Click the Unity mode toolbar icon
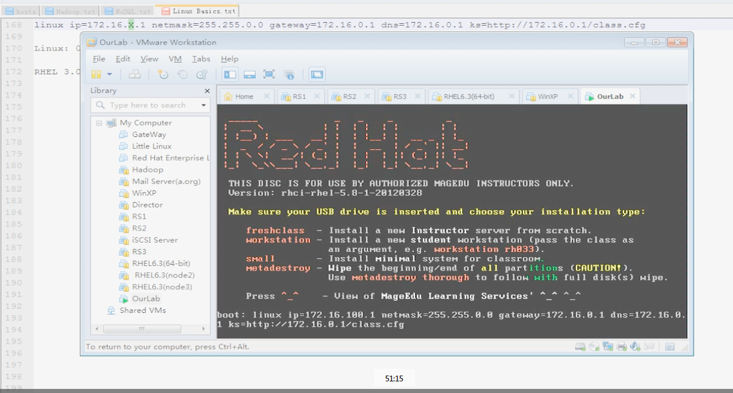733x393 pixels. (x=289, y=74)
